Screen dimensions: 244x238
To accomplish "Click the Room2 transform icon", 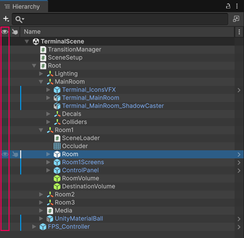I will click(x=50, y=194).
